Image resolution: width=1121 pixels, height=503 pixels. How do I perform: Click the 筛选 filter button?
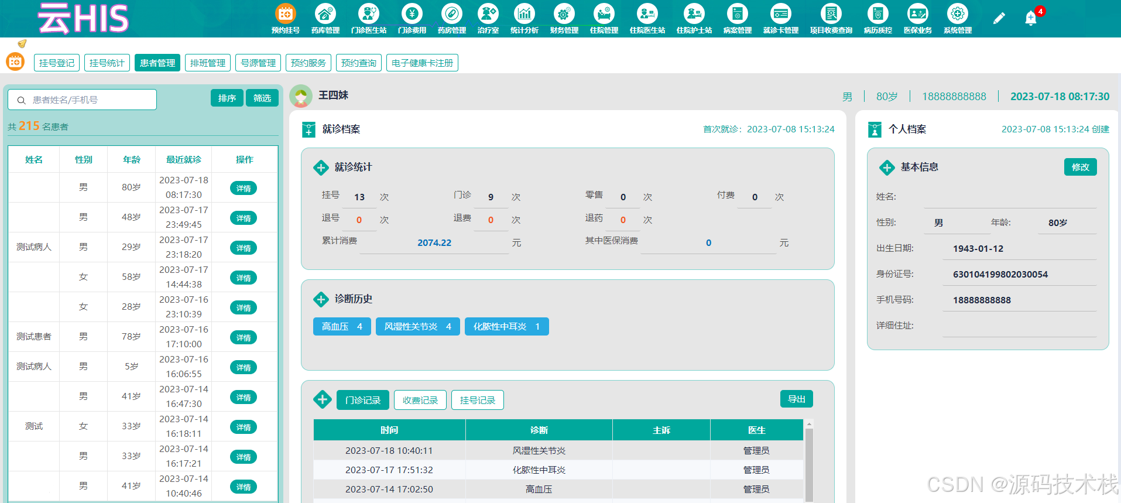[x=262, y=98]
